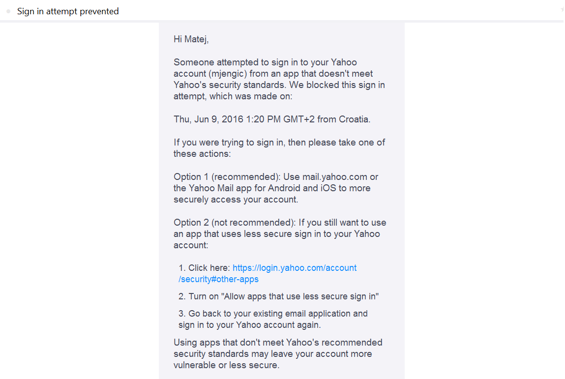Click "vulnerable or less secure." closing line
The width and height of the screenshot is (565, 379).
point(226,365)
